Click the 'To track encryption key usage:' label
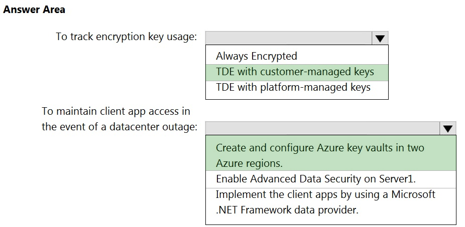Viewport: 465px width, 227px height. [127, 37]
